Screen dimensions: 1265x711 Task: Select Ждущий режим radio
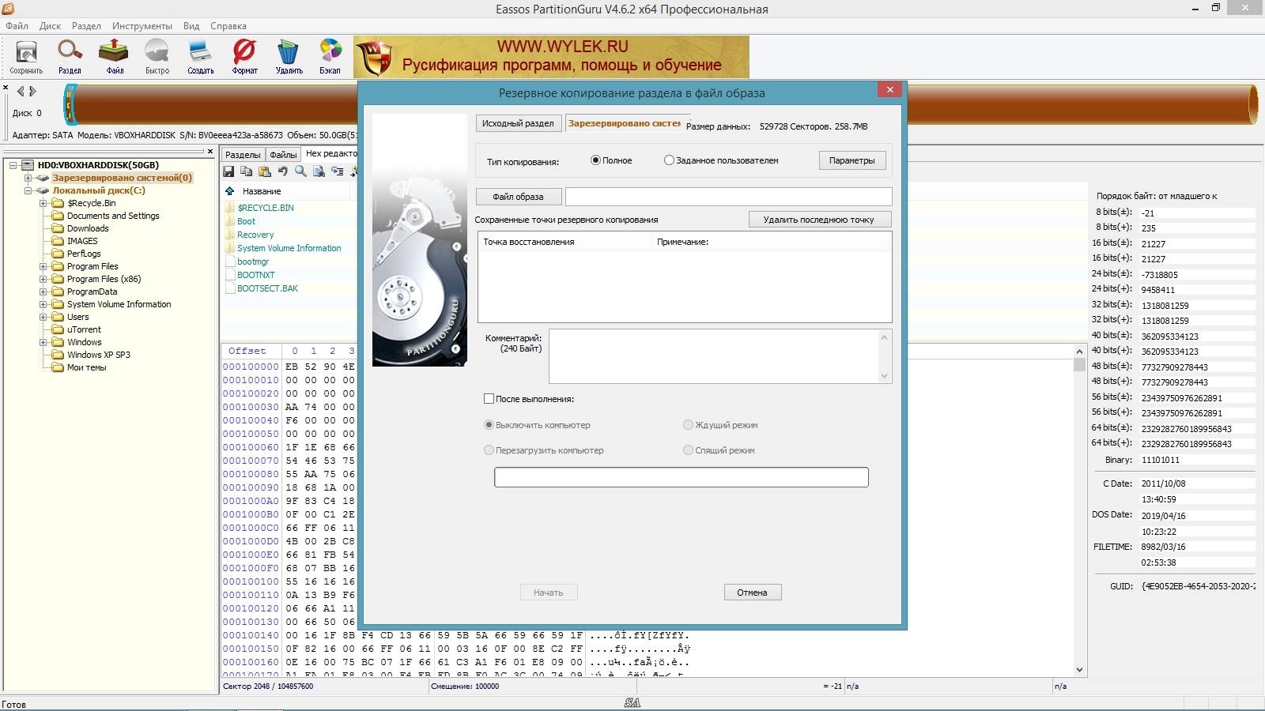coord(688,425)
